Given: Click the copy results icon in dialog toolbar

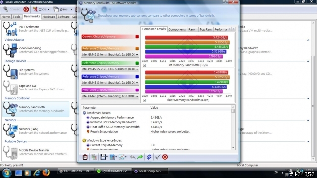Looking at the screenshot, I should (94, 157).
